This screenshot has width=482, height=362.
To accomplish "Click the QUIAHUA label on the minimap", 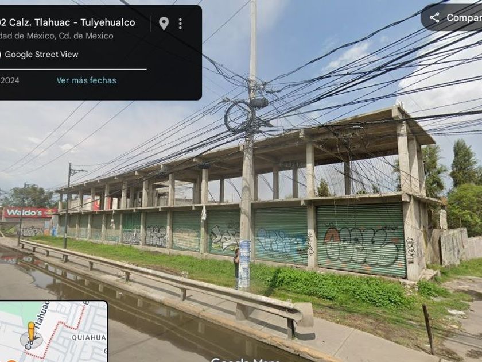I will (89, 338).
